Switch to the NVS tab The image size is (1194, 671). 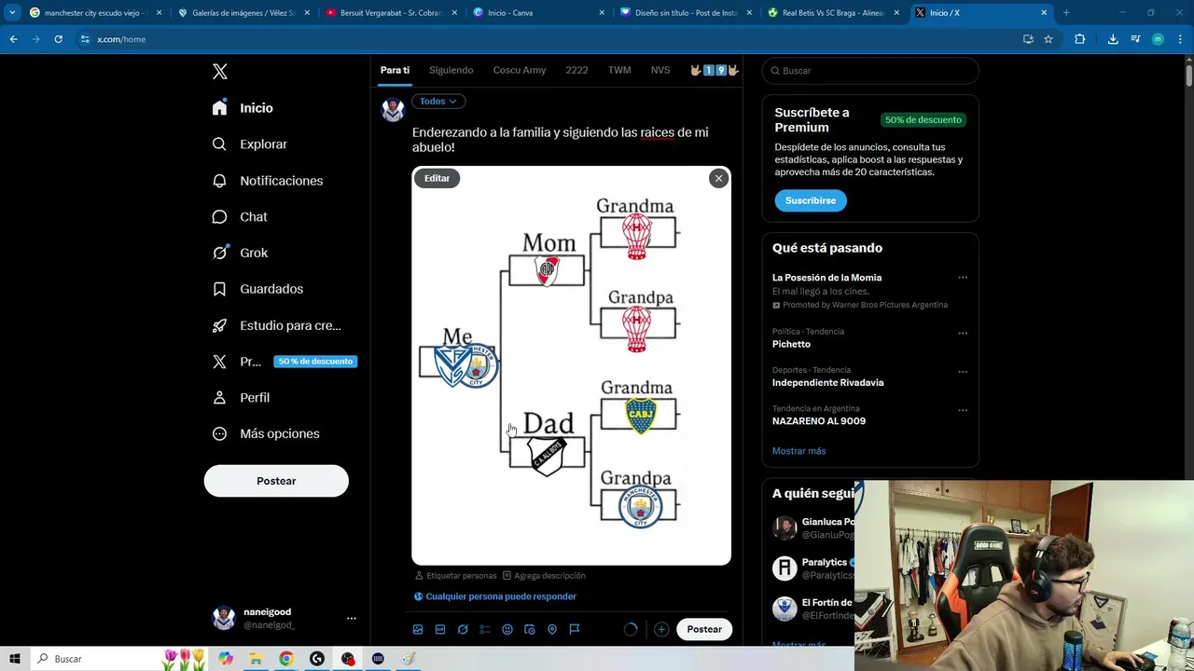660,70
